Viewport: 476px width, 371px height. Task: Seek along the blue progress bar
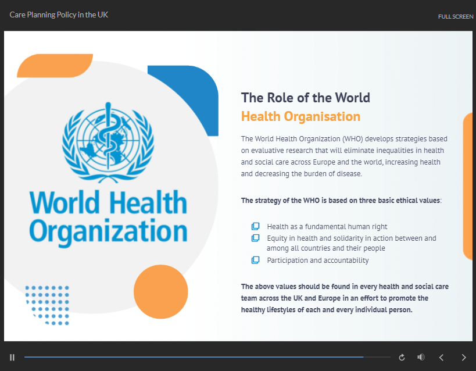click(194, 357)
